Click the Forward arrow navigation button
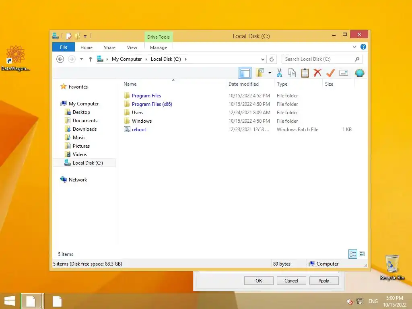 point(72,59)
